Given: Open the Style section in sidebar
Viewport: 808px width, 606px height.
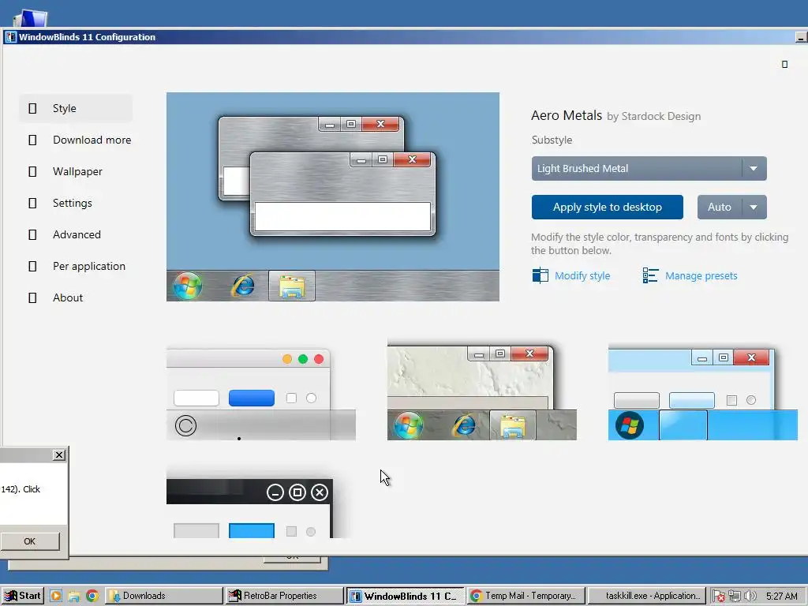Looking at the screenshot, I should coord(76,108).
